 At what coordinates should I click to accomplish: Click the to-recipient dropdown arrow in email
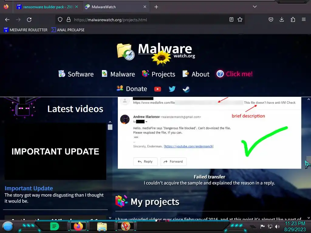point(146,122)
